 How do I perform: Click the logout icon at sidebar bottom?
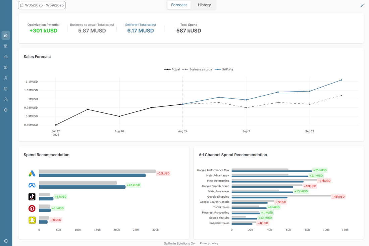(6, 241)
